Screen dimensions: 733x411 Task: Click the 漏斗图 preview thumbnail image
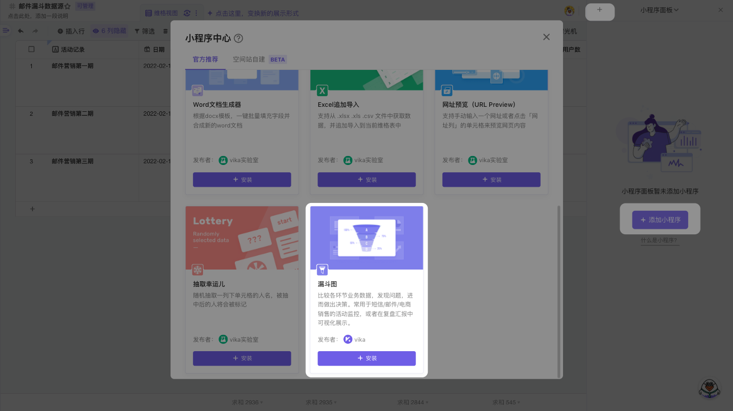point(367,238)
